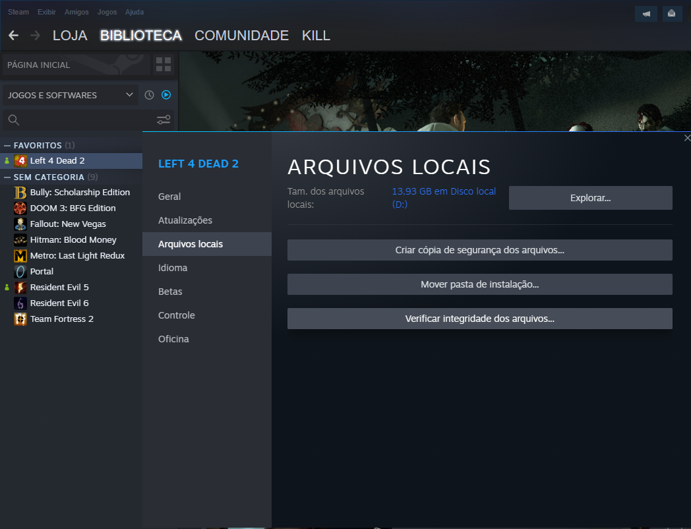The image size is (691, 529).
Task: Click the LEFT 4 DEAD 2 properties title
Action: (198, 164)
